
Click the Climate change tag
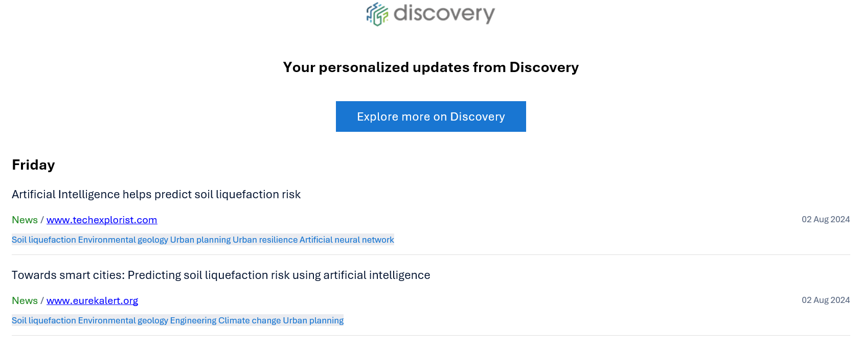[250, 320]
